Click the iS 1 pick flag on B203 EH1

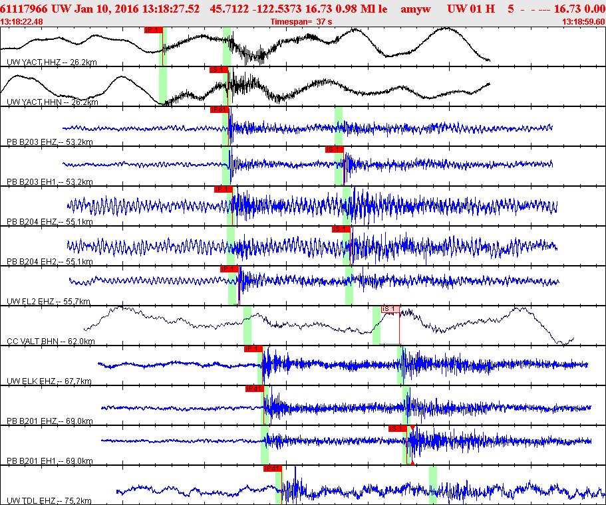334,150
